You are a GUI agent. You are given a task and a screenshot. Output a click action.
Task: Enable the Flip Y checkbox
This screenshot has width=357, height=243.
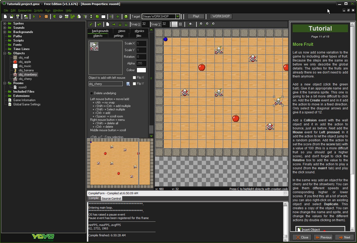134,84
